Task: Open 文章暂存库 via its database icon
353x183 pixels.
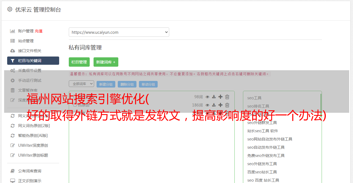Action: tap(13, 90)
